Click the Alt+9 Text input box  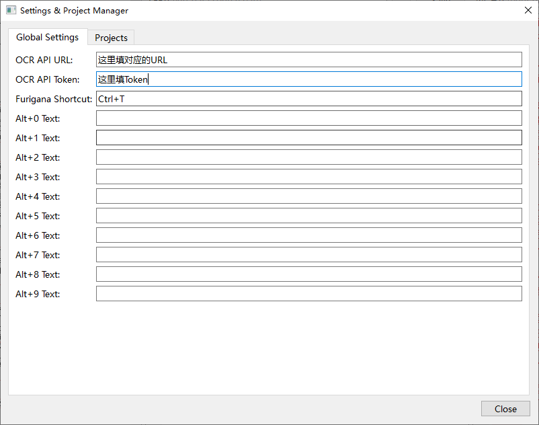pyautogui.click(x=309, y=294)
